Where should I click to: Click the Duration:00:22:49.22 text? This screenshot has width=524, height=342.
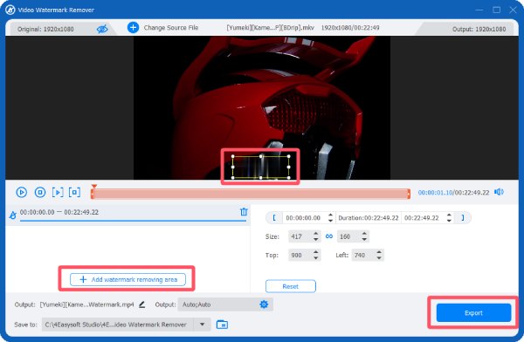click(369, 218)
